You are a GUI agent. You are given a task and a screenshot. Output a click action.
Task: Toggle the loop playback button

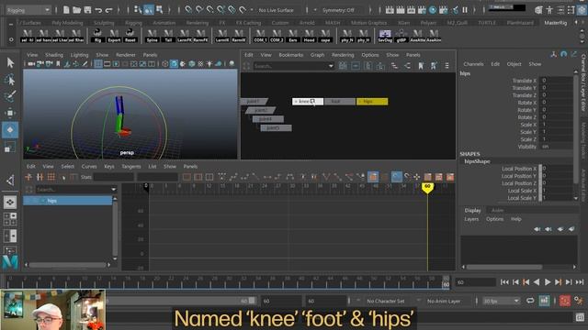tap(530, 301)
